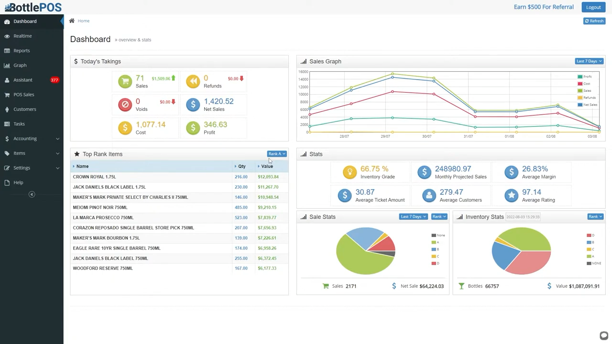Open the Graph bar-chart sidebar icon
Viewport: 612px width, 344px height.
point(7,65)
